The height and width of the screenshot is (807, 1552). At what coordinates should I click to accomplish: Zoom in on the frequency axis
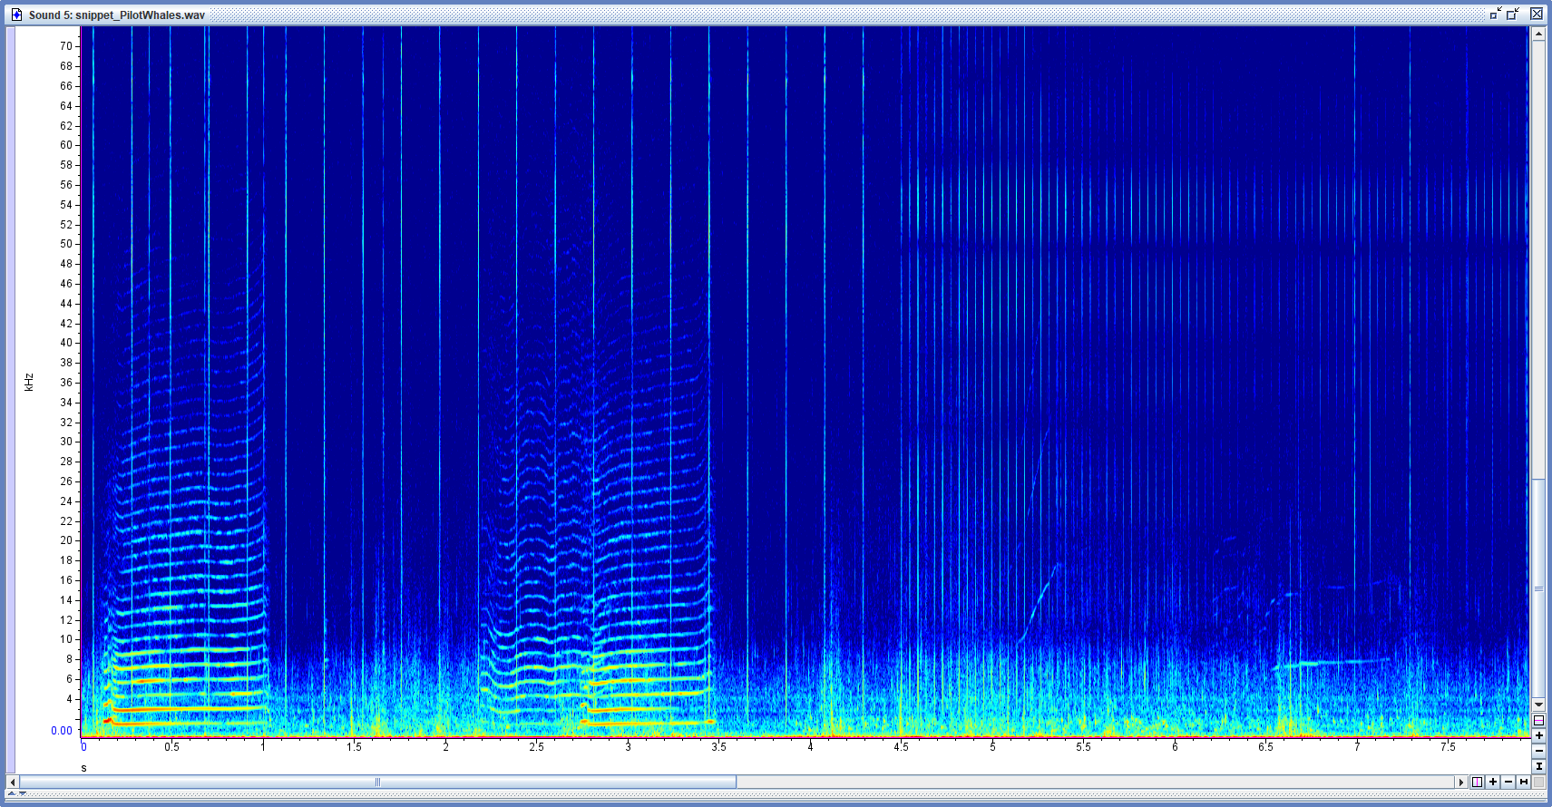[x=1538, y=735]
